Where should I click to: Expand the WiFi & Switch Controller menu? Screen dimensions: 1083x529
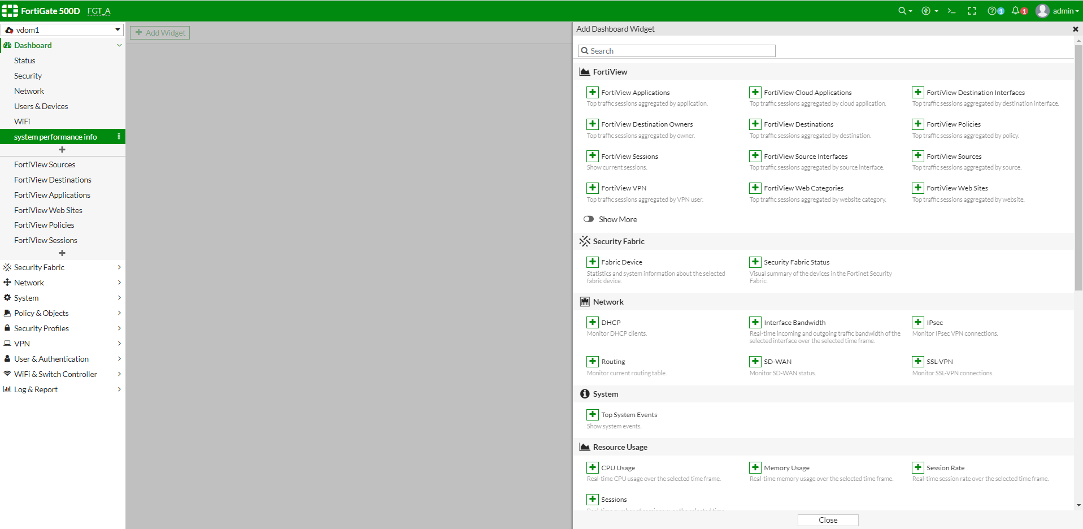pyautogui.click(x=62, y=374)
